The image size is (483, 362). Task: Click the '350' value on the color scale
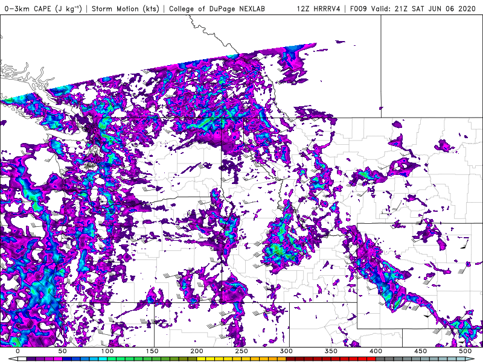331,351
